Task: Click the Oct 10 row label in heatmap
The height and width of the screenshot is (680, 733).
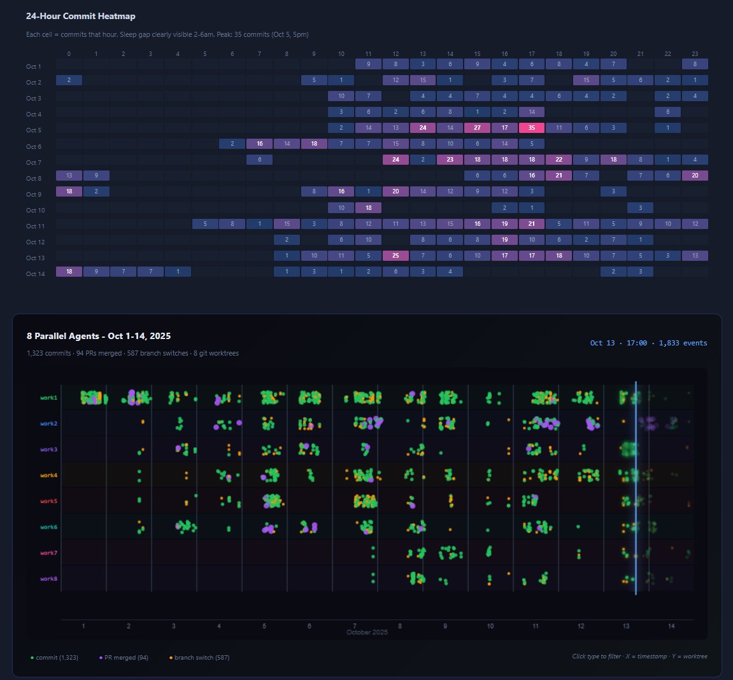Action: point(36,210)
